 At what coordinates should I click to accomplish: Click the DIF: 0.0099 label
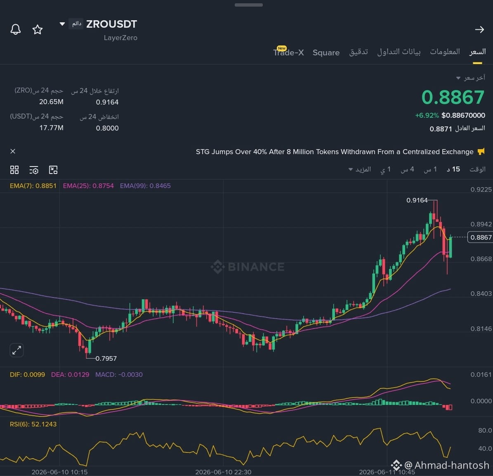[x=27, y=375]
